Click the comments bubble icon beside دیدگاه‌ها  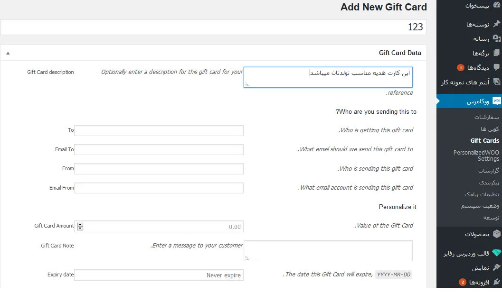[497, 67]
